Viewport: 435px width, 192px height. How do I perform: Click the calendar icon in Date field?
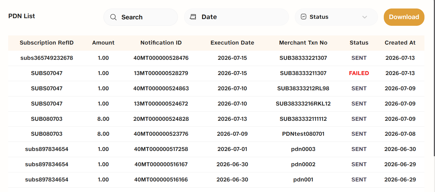click(193, 17)
